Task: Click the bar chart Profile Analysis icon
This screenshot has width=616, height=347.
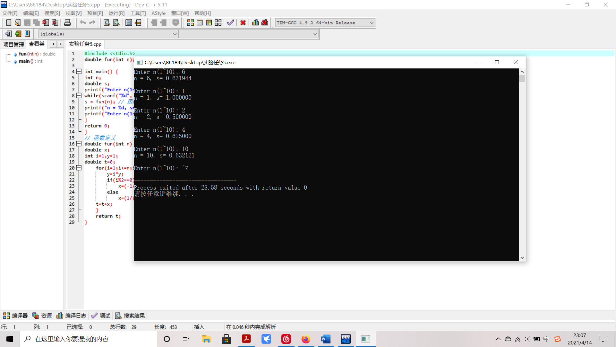Action: point(255,23)
